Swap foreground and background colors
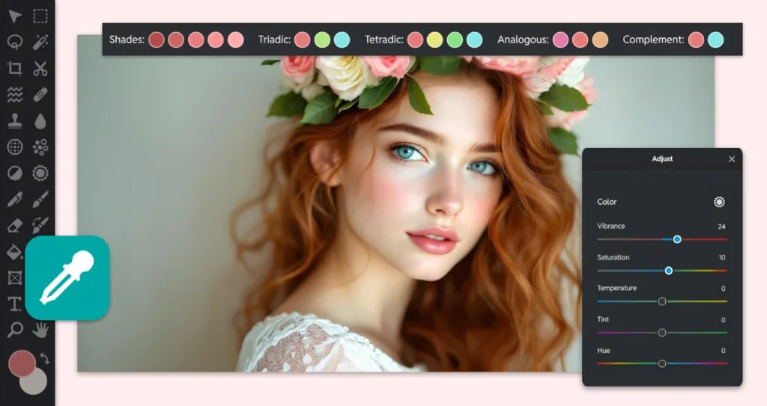The image size is (767, 406). click(x=44, y=359)
